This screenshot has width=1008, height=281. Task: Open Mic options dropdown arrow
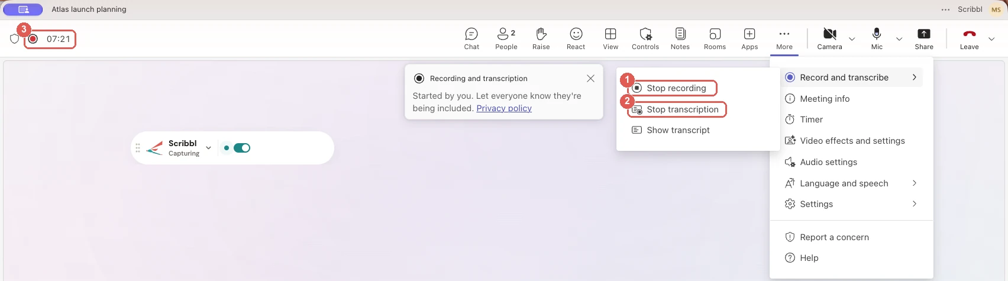(899, 39)
